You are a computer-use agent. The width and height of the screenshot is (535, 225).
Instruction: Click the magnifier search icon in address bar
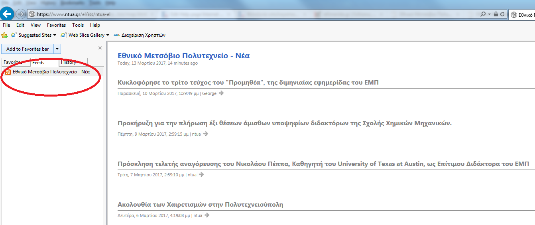tap(483, 14)
